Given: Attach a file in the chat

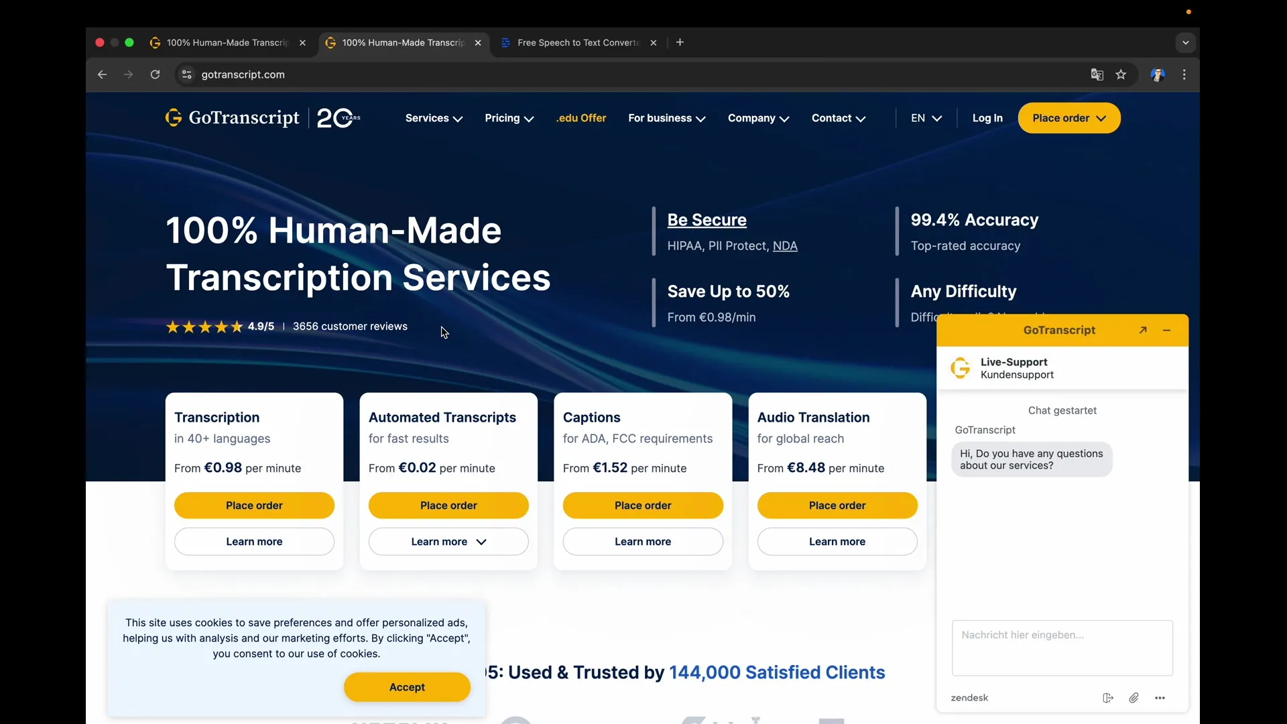Looking at the screenshot, I should click(x=1133, y=698).
